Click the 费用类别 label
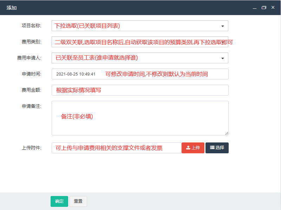This screenshot has width=281, height=210. tap(31, 42)
